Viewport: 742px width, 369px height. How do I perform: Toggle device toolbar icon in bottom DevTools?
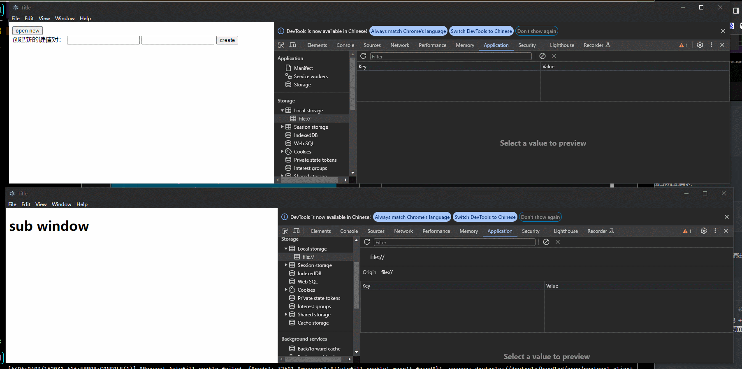(x=296, y=231)
